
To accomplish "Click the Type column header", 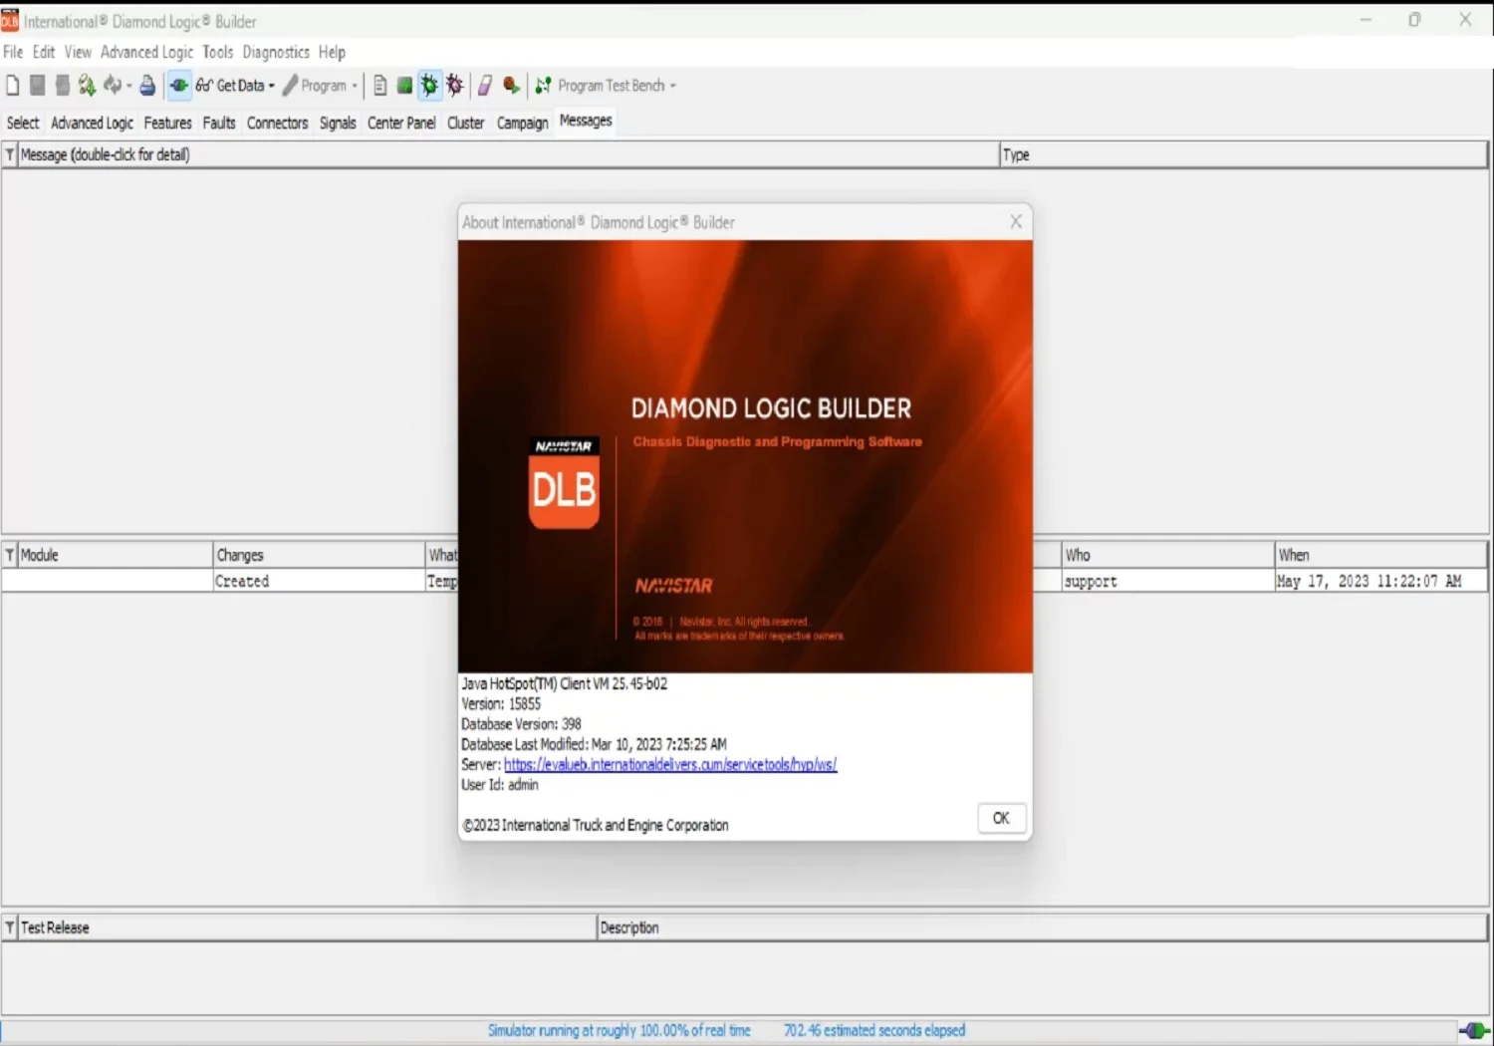I will coord(1244,154).
